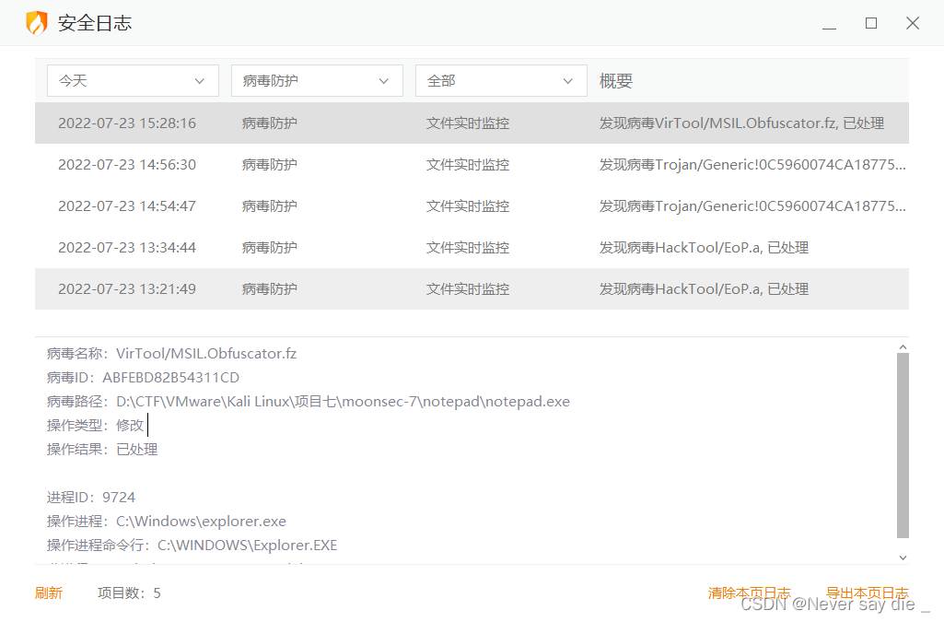Maximize the 安全日志 window

click(x=871, y=23)
